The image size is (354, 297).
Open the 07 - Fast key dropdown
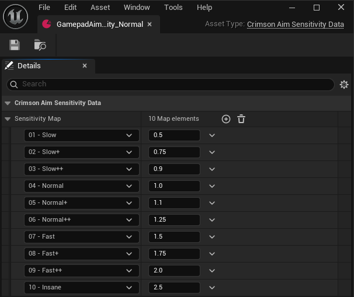(82, 236)
